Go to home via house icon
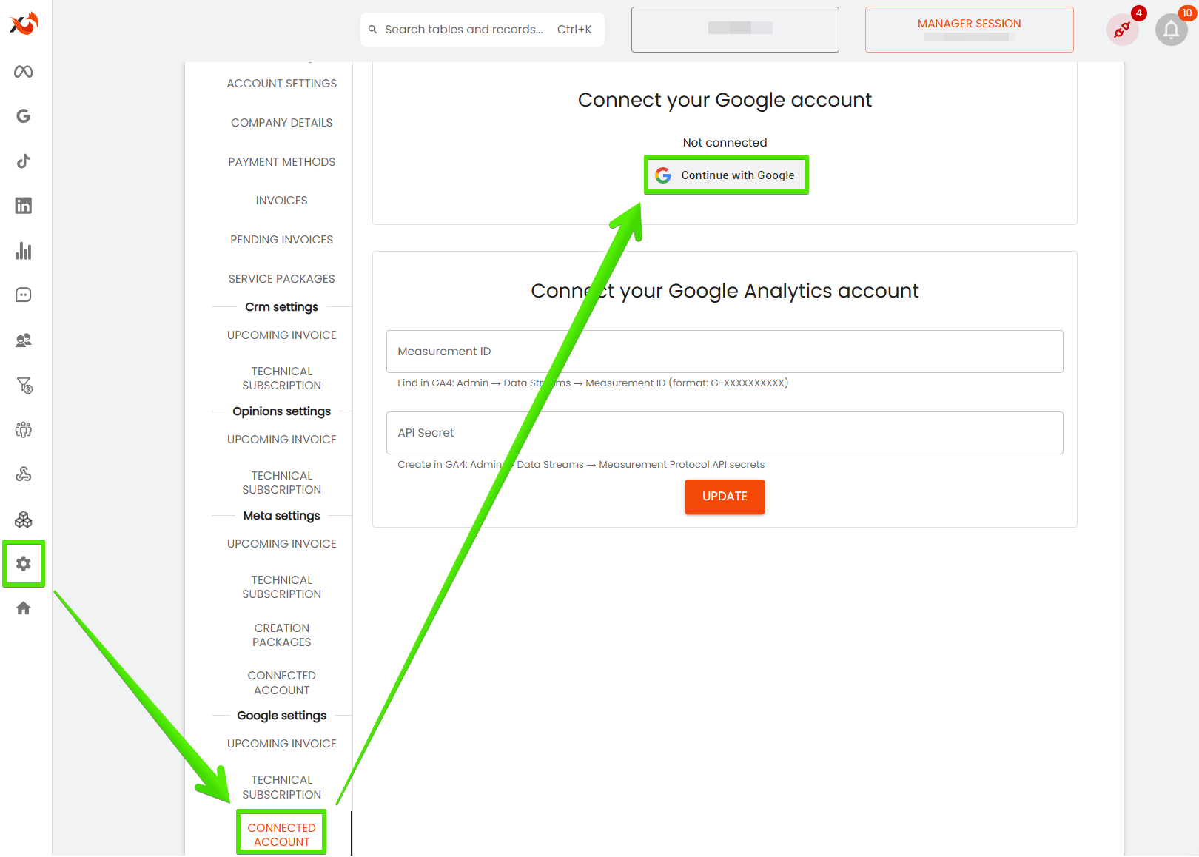The image size is (1199, 857). pos(24,608)
